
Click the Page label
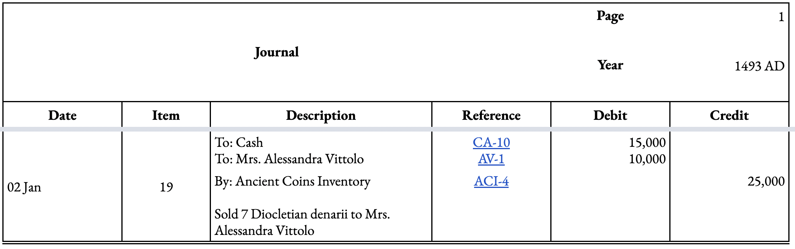[x=610, y=16]
